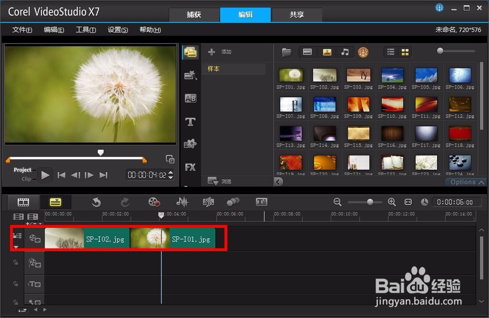Click the Redo arrow

pos(125,202)
